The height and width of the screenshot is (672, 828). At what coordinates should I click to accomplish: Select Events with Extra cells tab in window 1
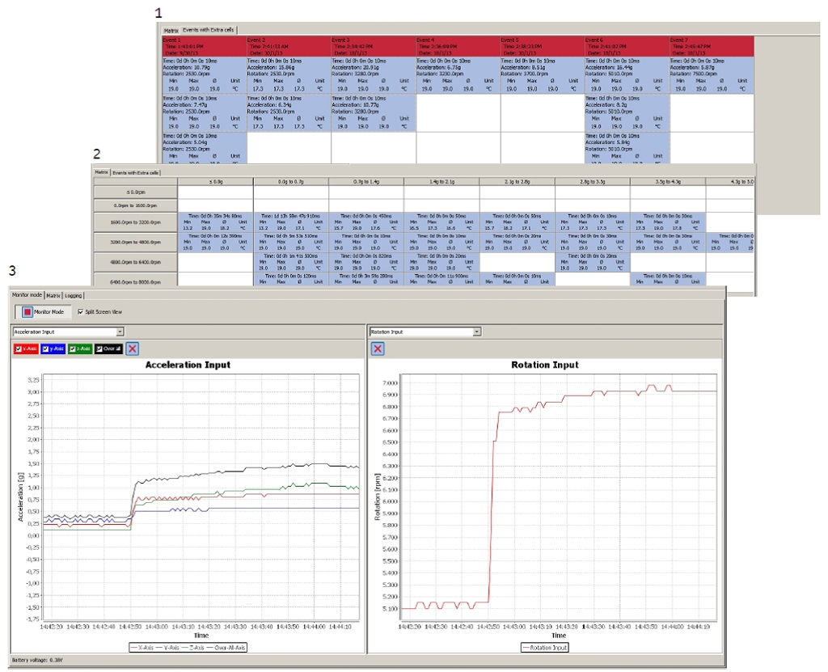[x=208, y=30]
